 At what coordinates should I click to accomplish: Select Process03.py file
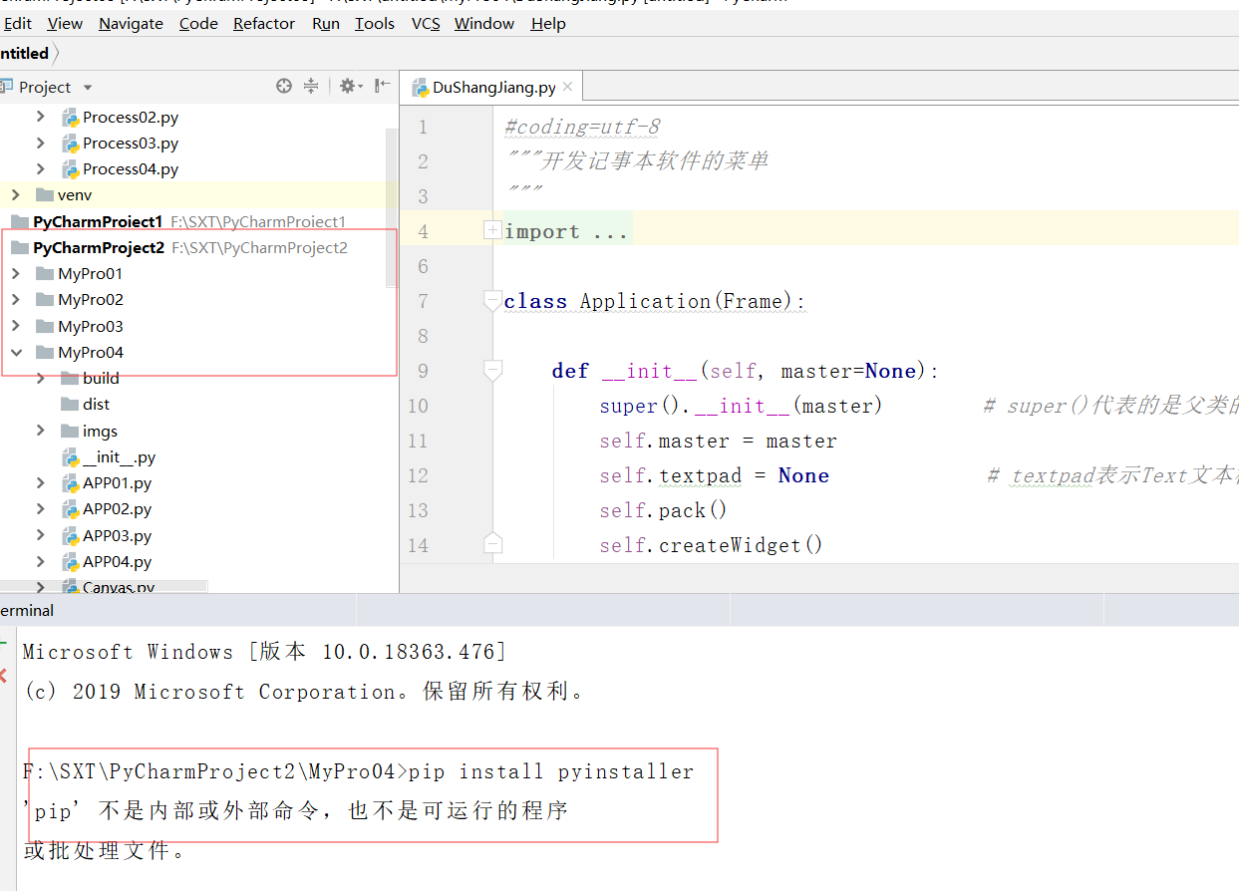click(x=131, y=143)
